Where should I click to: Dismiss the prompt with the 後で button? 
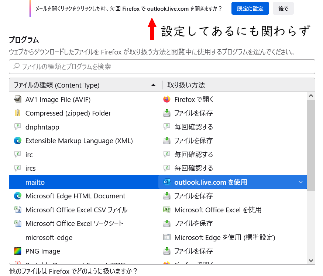[283, 8]
